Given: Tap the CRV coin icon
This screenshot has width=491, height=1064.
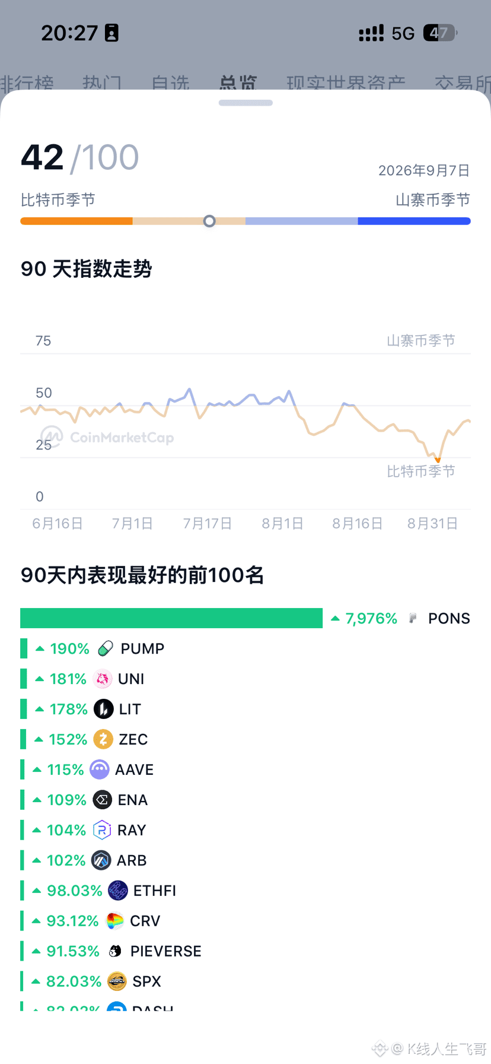Looking at the screenshot, I should coord(114,921).
